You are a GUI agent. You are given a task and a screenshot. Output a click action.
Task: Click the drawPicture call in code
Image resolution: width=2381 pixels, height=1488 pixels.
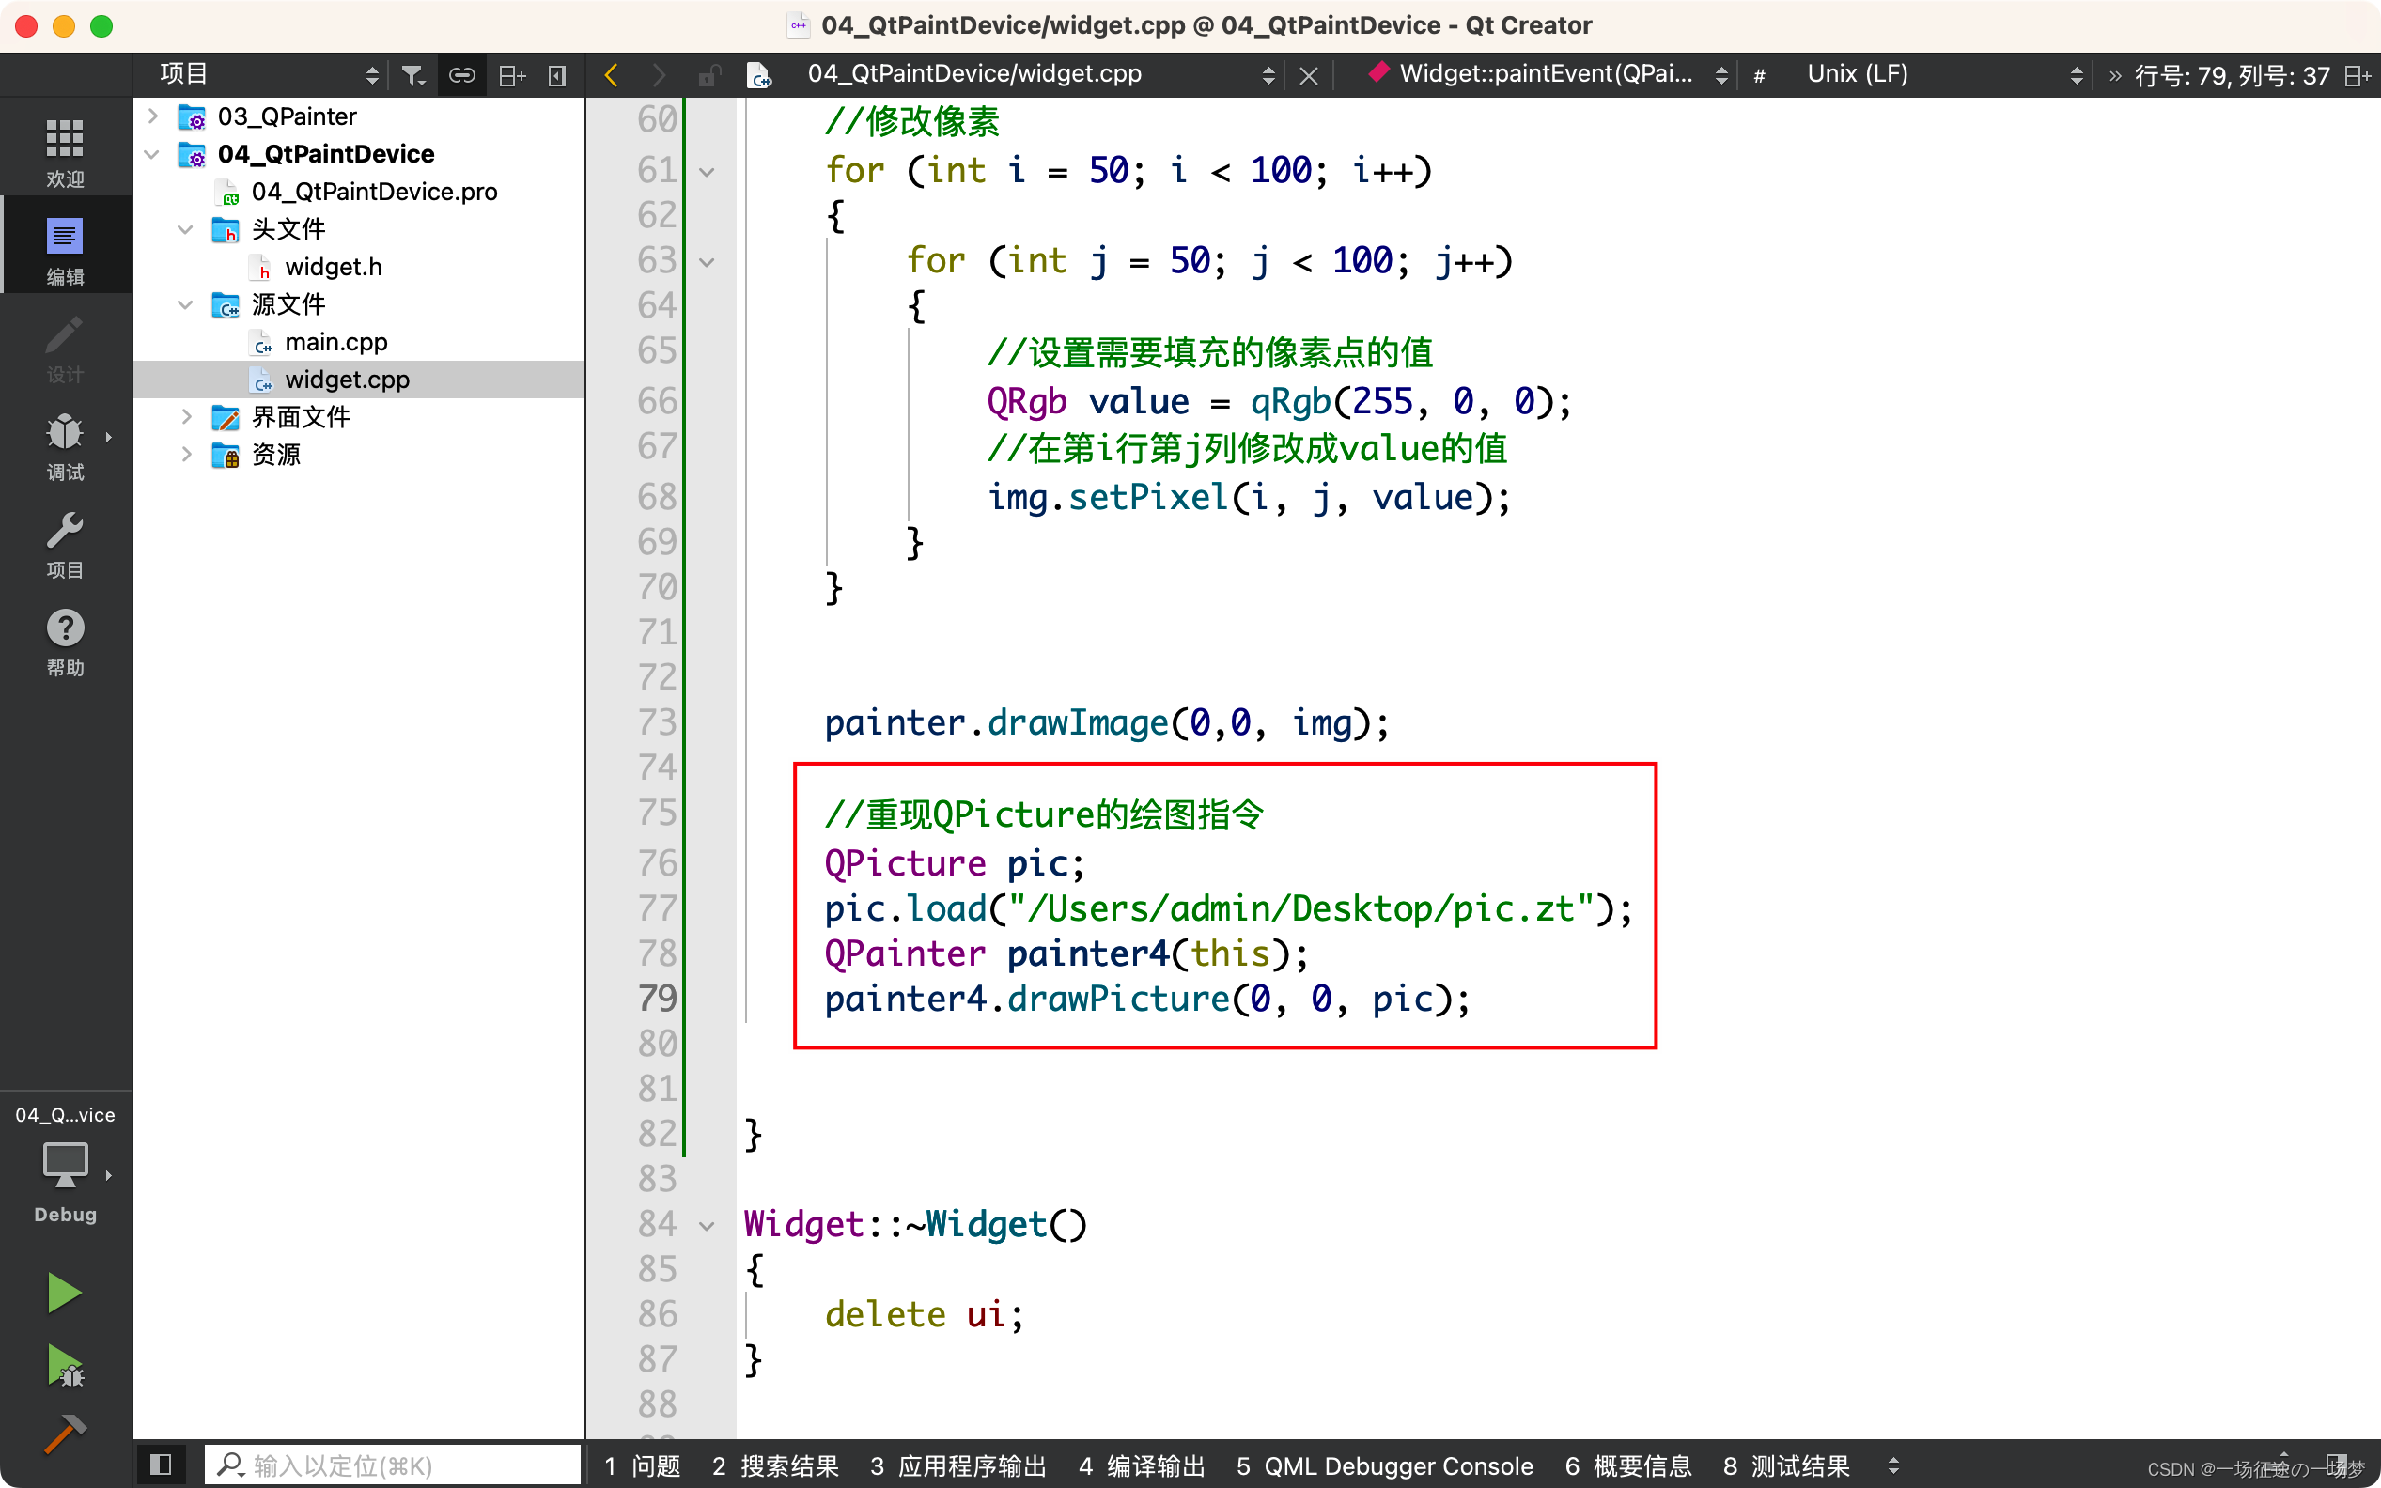point(1118,999)
